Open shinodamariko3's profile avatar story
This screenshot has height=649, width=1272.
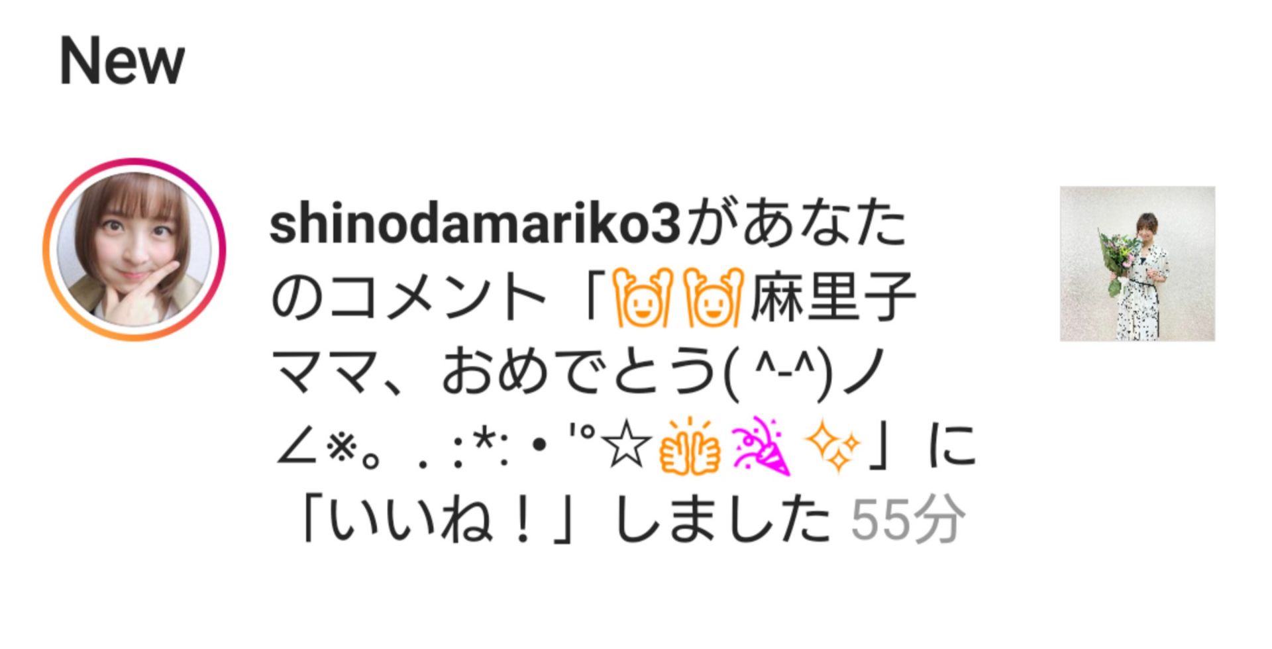click(x=134, y=250)
